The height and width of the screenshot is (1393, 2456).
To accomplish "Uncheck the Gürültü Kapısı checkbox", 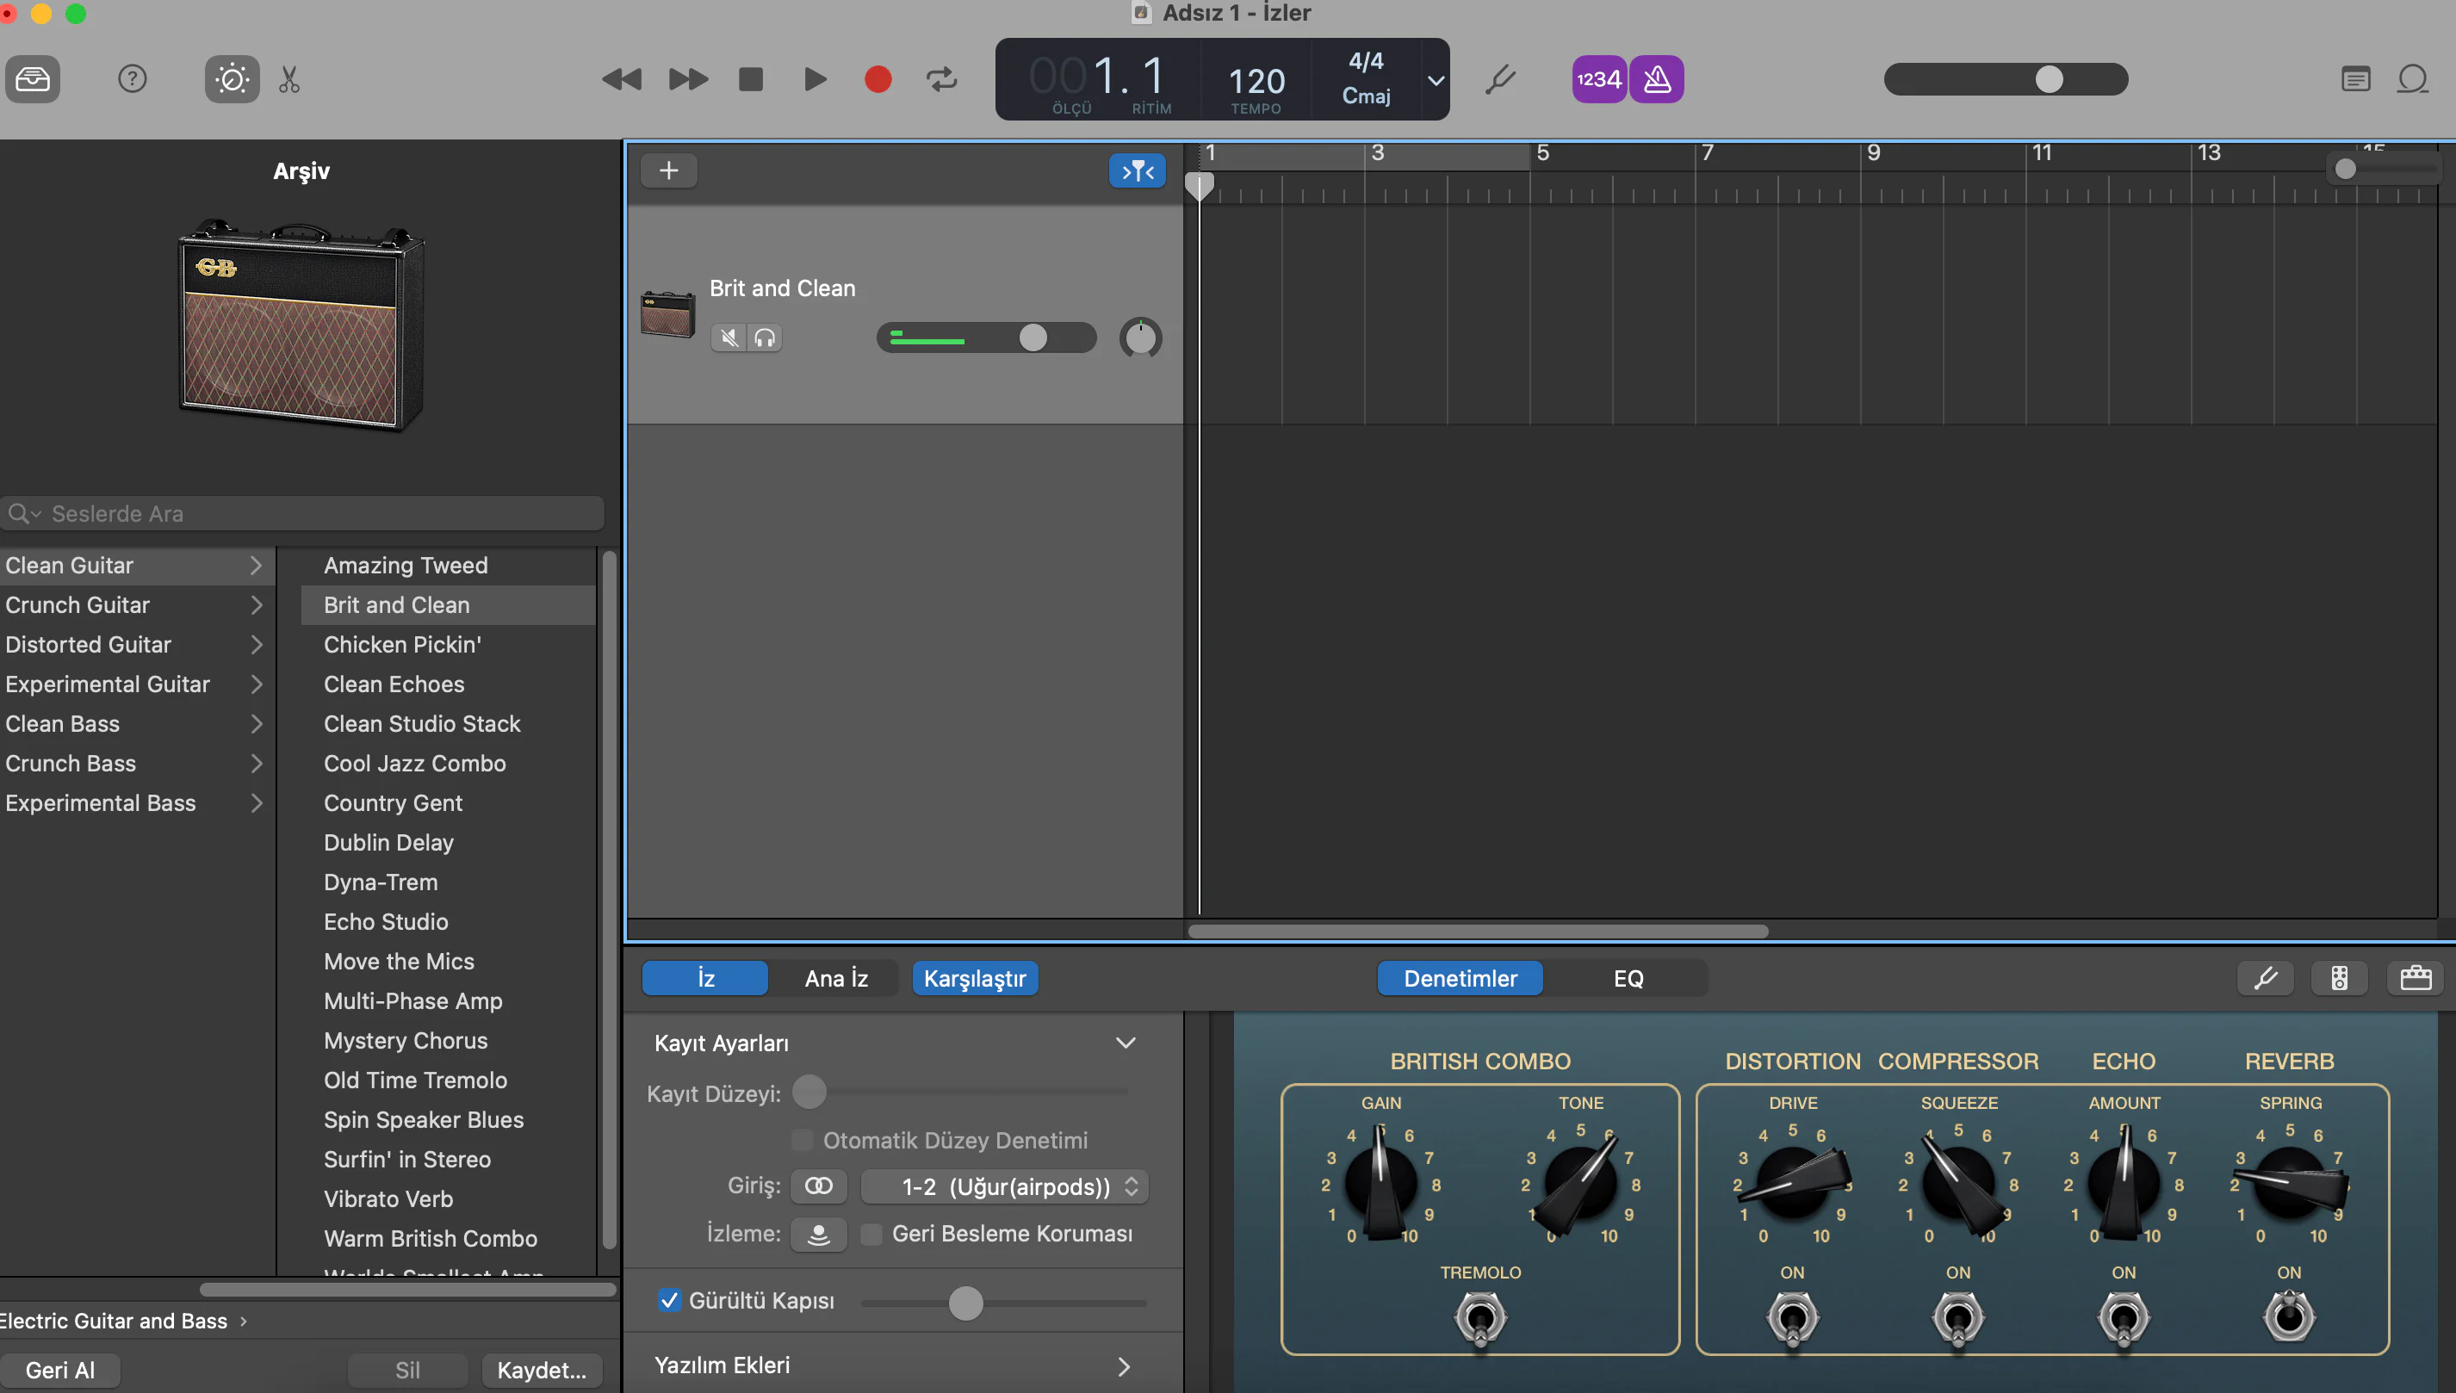I will [x=670, y=1300].
